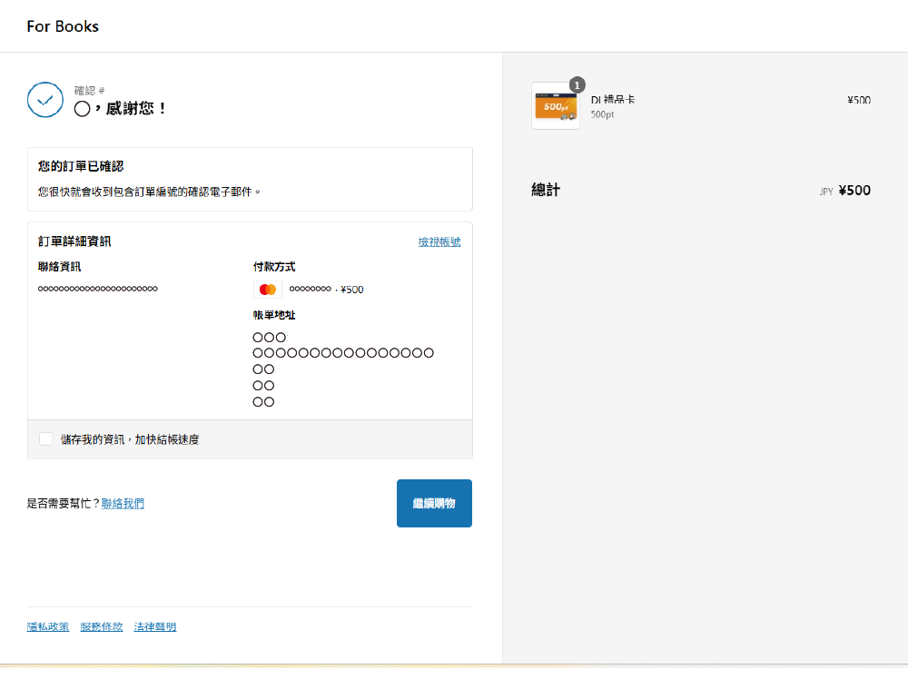908x699 pixels.
Task: Click the 您的訂單已確認 confirmation message
Action: pyautogui.click(x=80, y=165)
